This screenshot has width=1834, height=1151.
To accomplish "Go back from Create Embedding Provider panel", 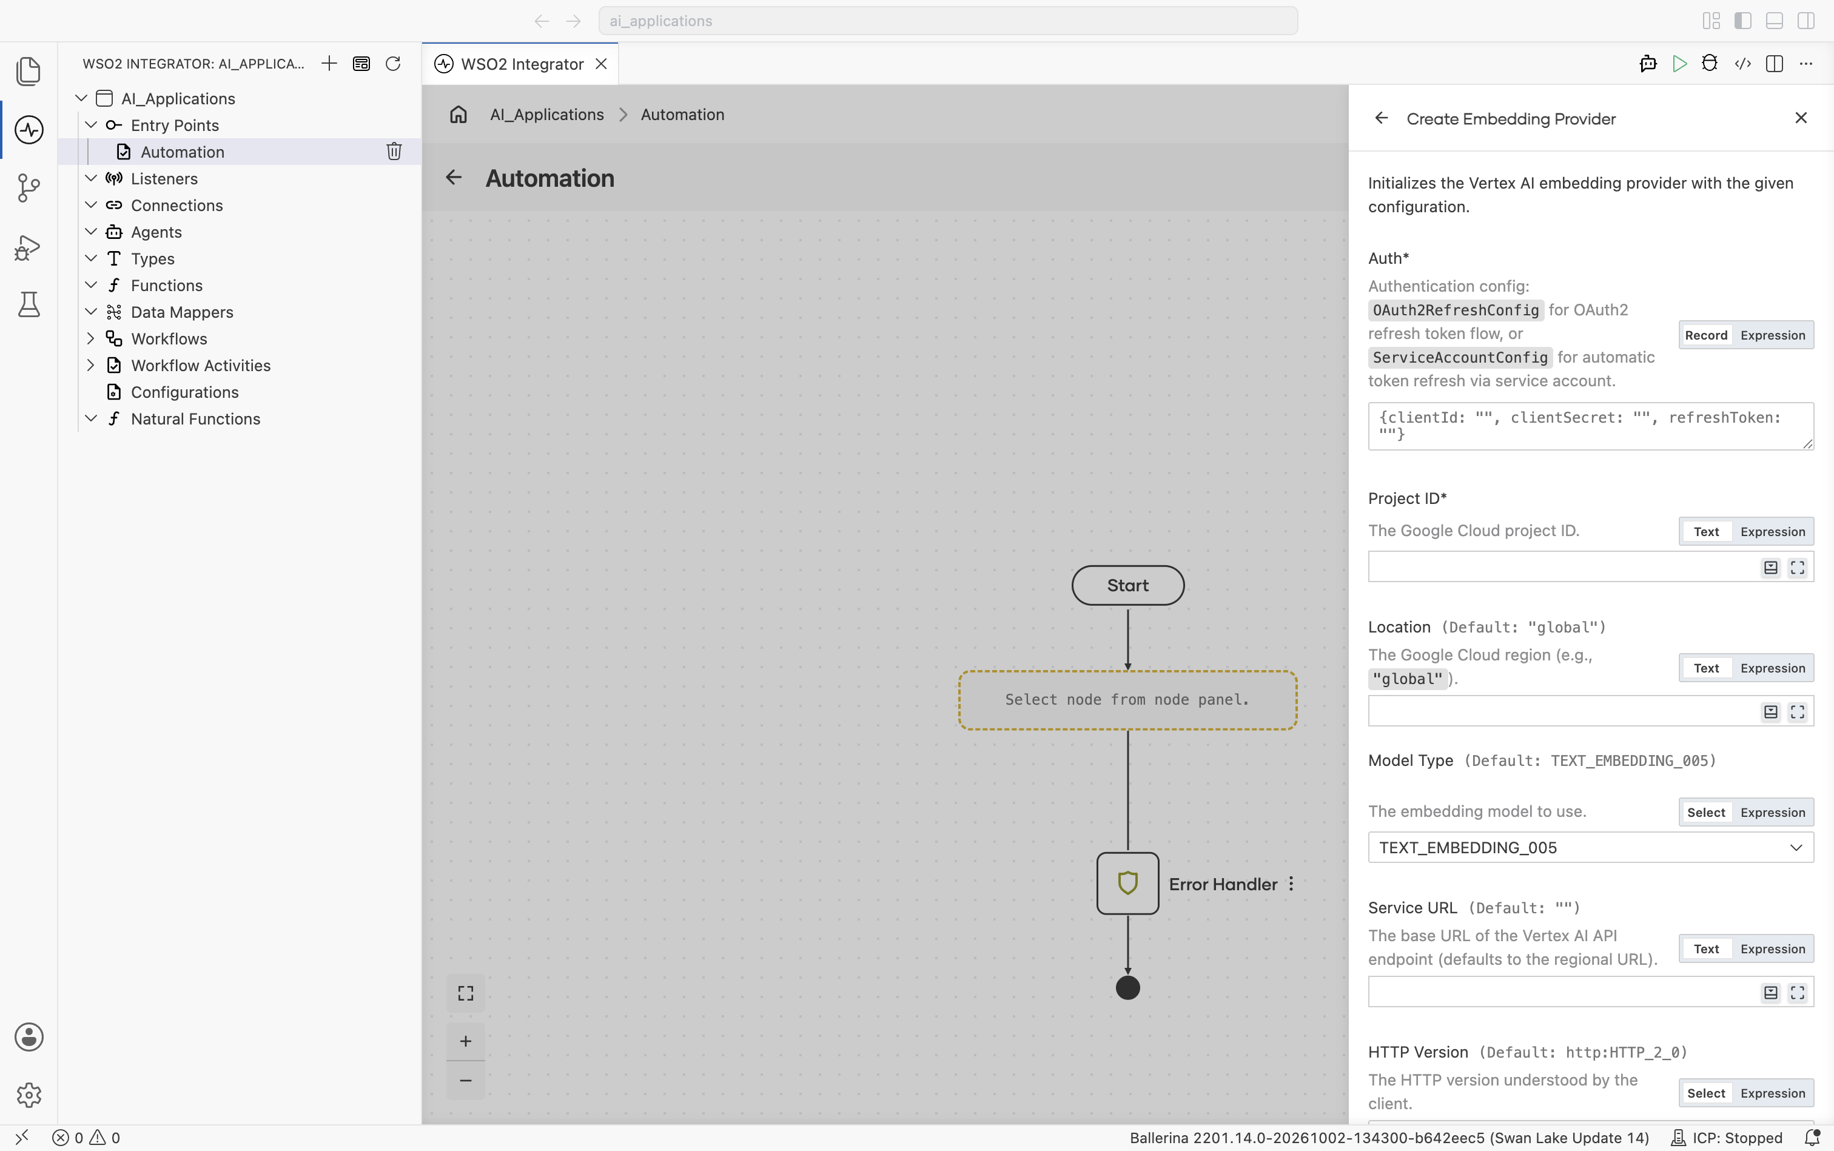I will pos(1382,118).
